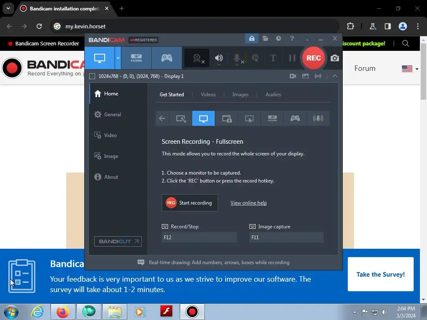
Task: Switch to Audios tab
Action: tap(273, 95)
